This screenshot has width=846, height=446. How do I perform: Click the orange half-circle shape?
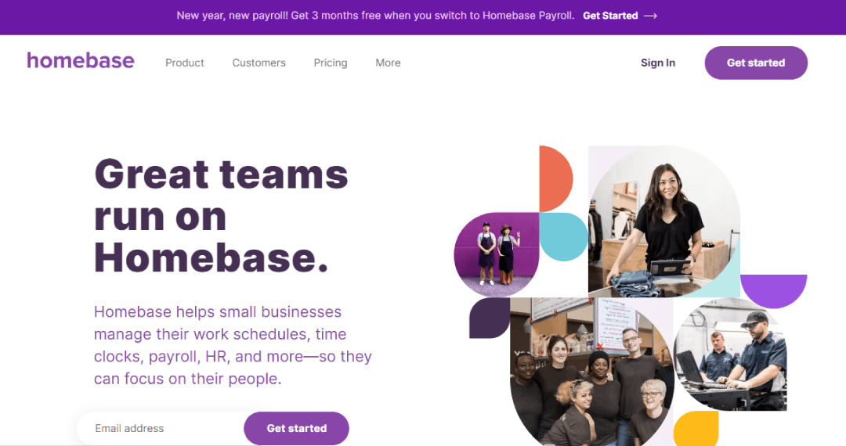(x=555, y=179)
